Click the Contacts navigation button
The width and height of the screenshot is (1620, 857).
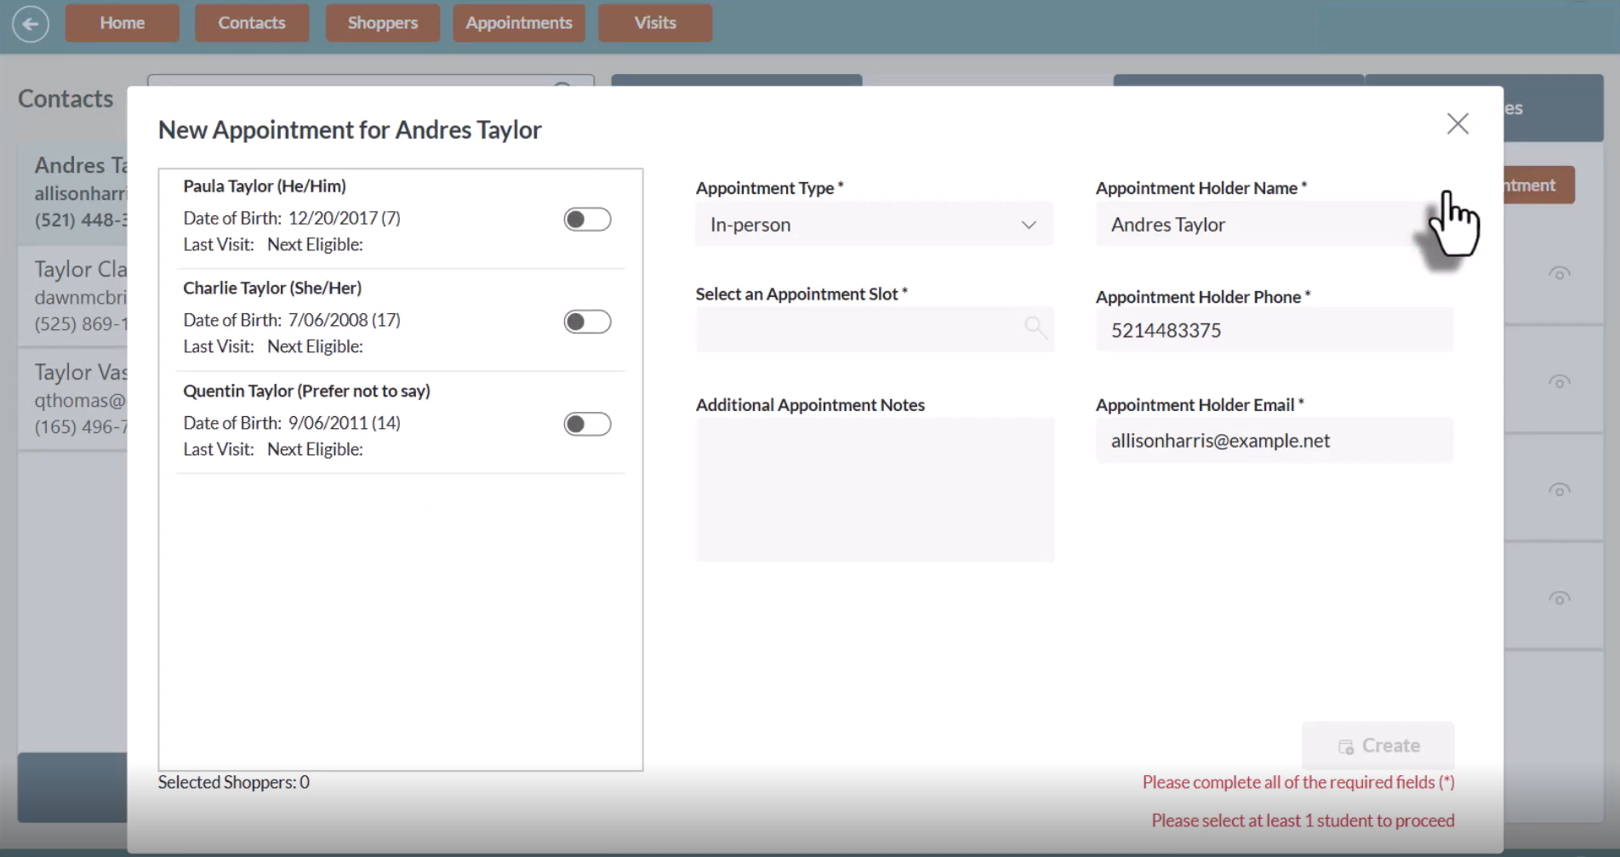tap(251, 23)
